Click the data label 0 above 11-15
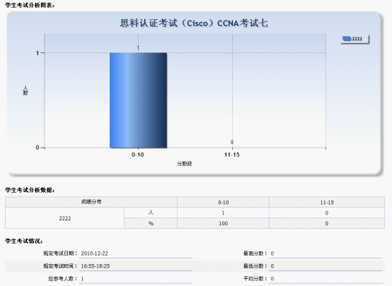This screenshot has width=392, height=286. [x=232, y=142]
